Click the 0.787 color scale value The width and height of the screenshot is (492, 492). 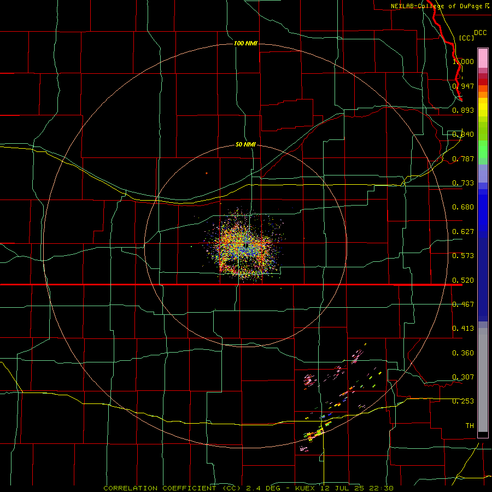(x=463, y=159)
